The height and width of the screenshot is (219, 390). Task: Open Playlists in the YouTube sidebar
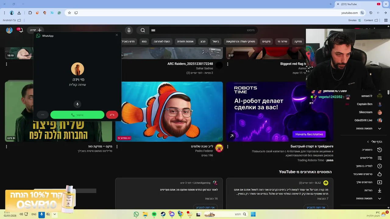click(x=370, y=158)
